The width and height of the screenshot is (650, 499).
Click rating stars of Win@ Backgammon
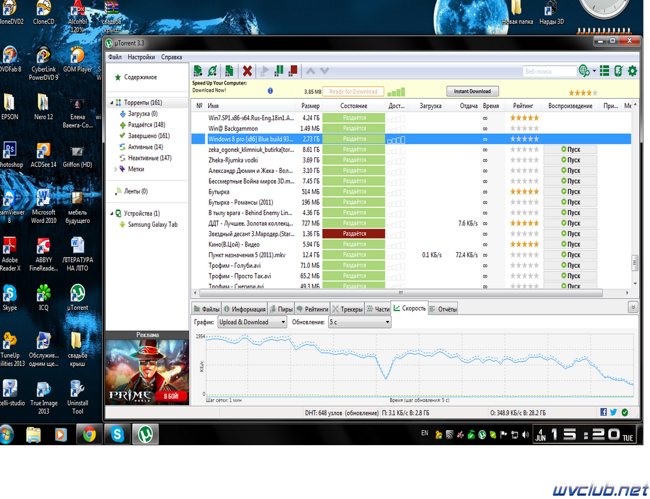525,129
